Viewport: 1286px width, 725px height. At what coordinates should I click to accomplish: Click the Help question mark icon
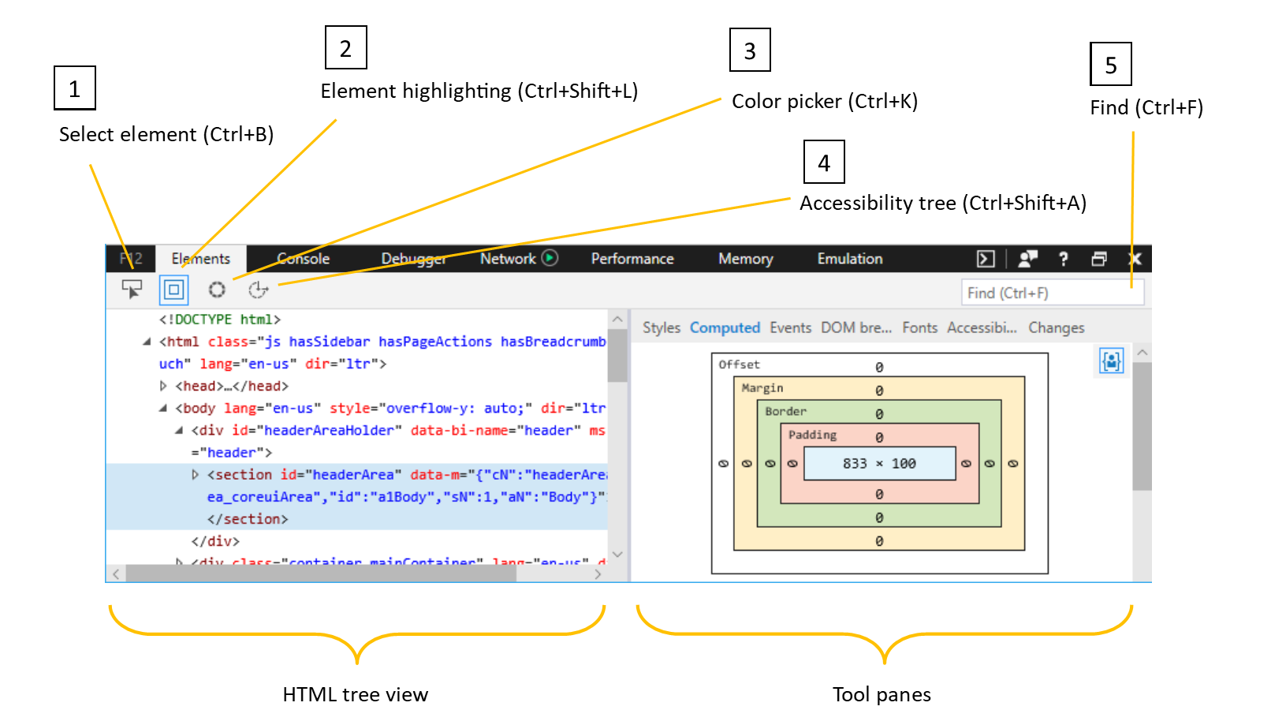1063,259
